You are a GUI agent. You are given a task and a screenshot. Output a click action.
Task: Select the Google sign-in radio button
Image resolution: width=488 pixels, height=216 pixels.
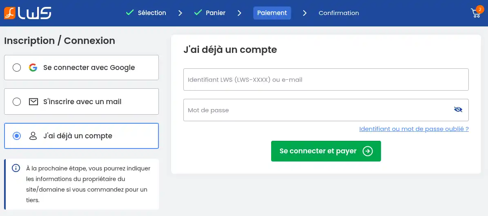coord(17,68)
